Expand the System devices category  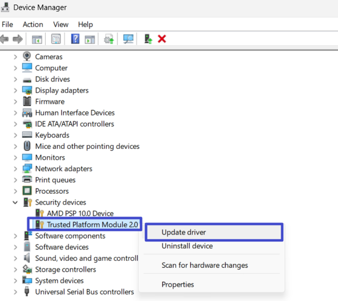15,281
